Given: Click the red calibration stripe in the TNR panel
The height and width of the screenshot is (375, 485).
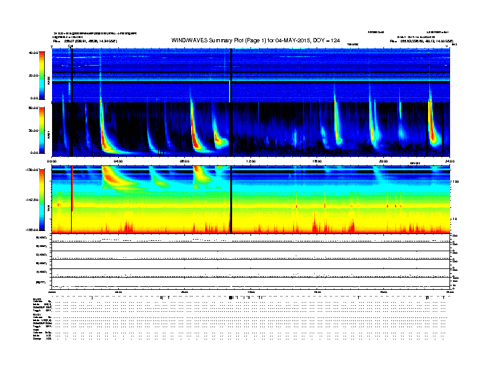Looking at the screenshot, I should (x=72, y=189).
